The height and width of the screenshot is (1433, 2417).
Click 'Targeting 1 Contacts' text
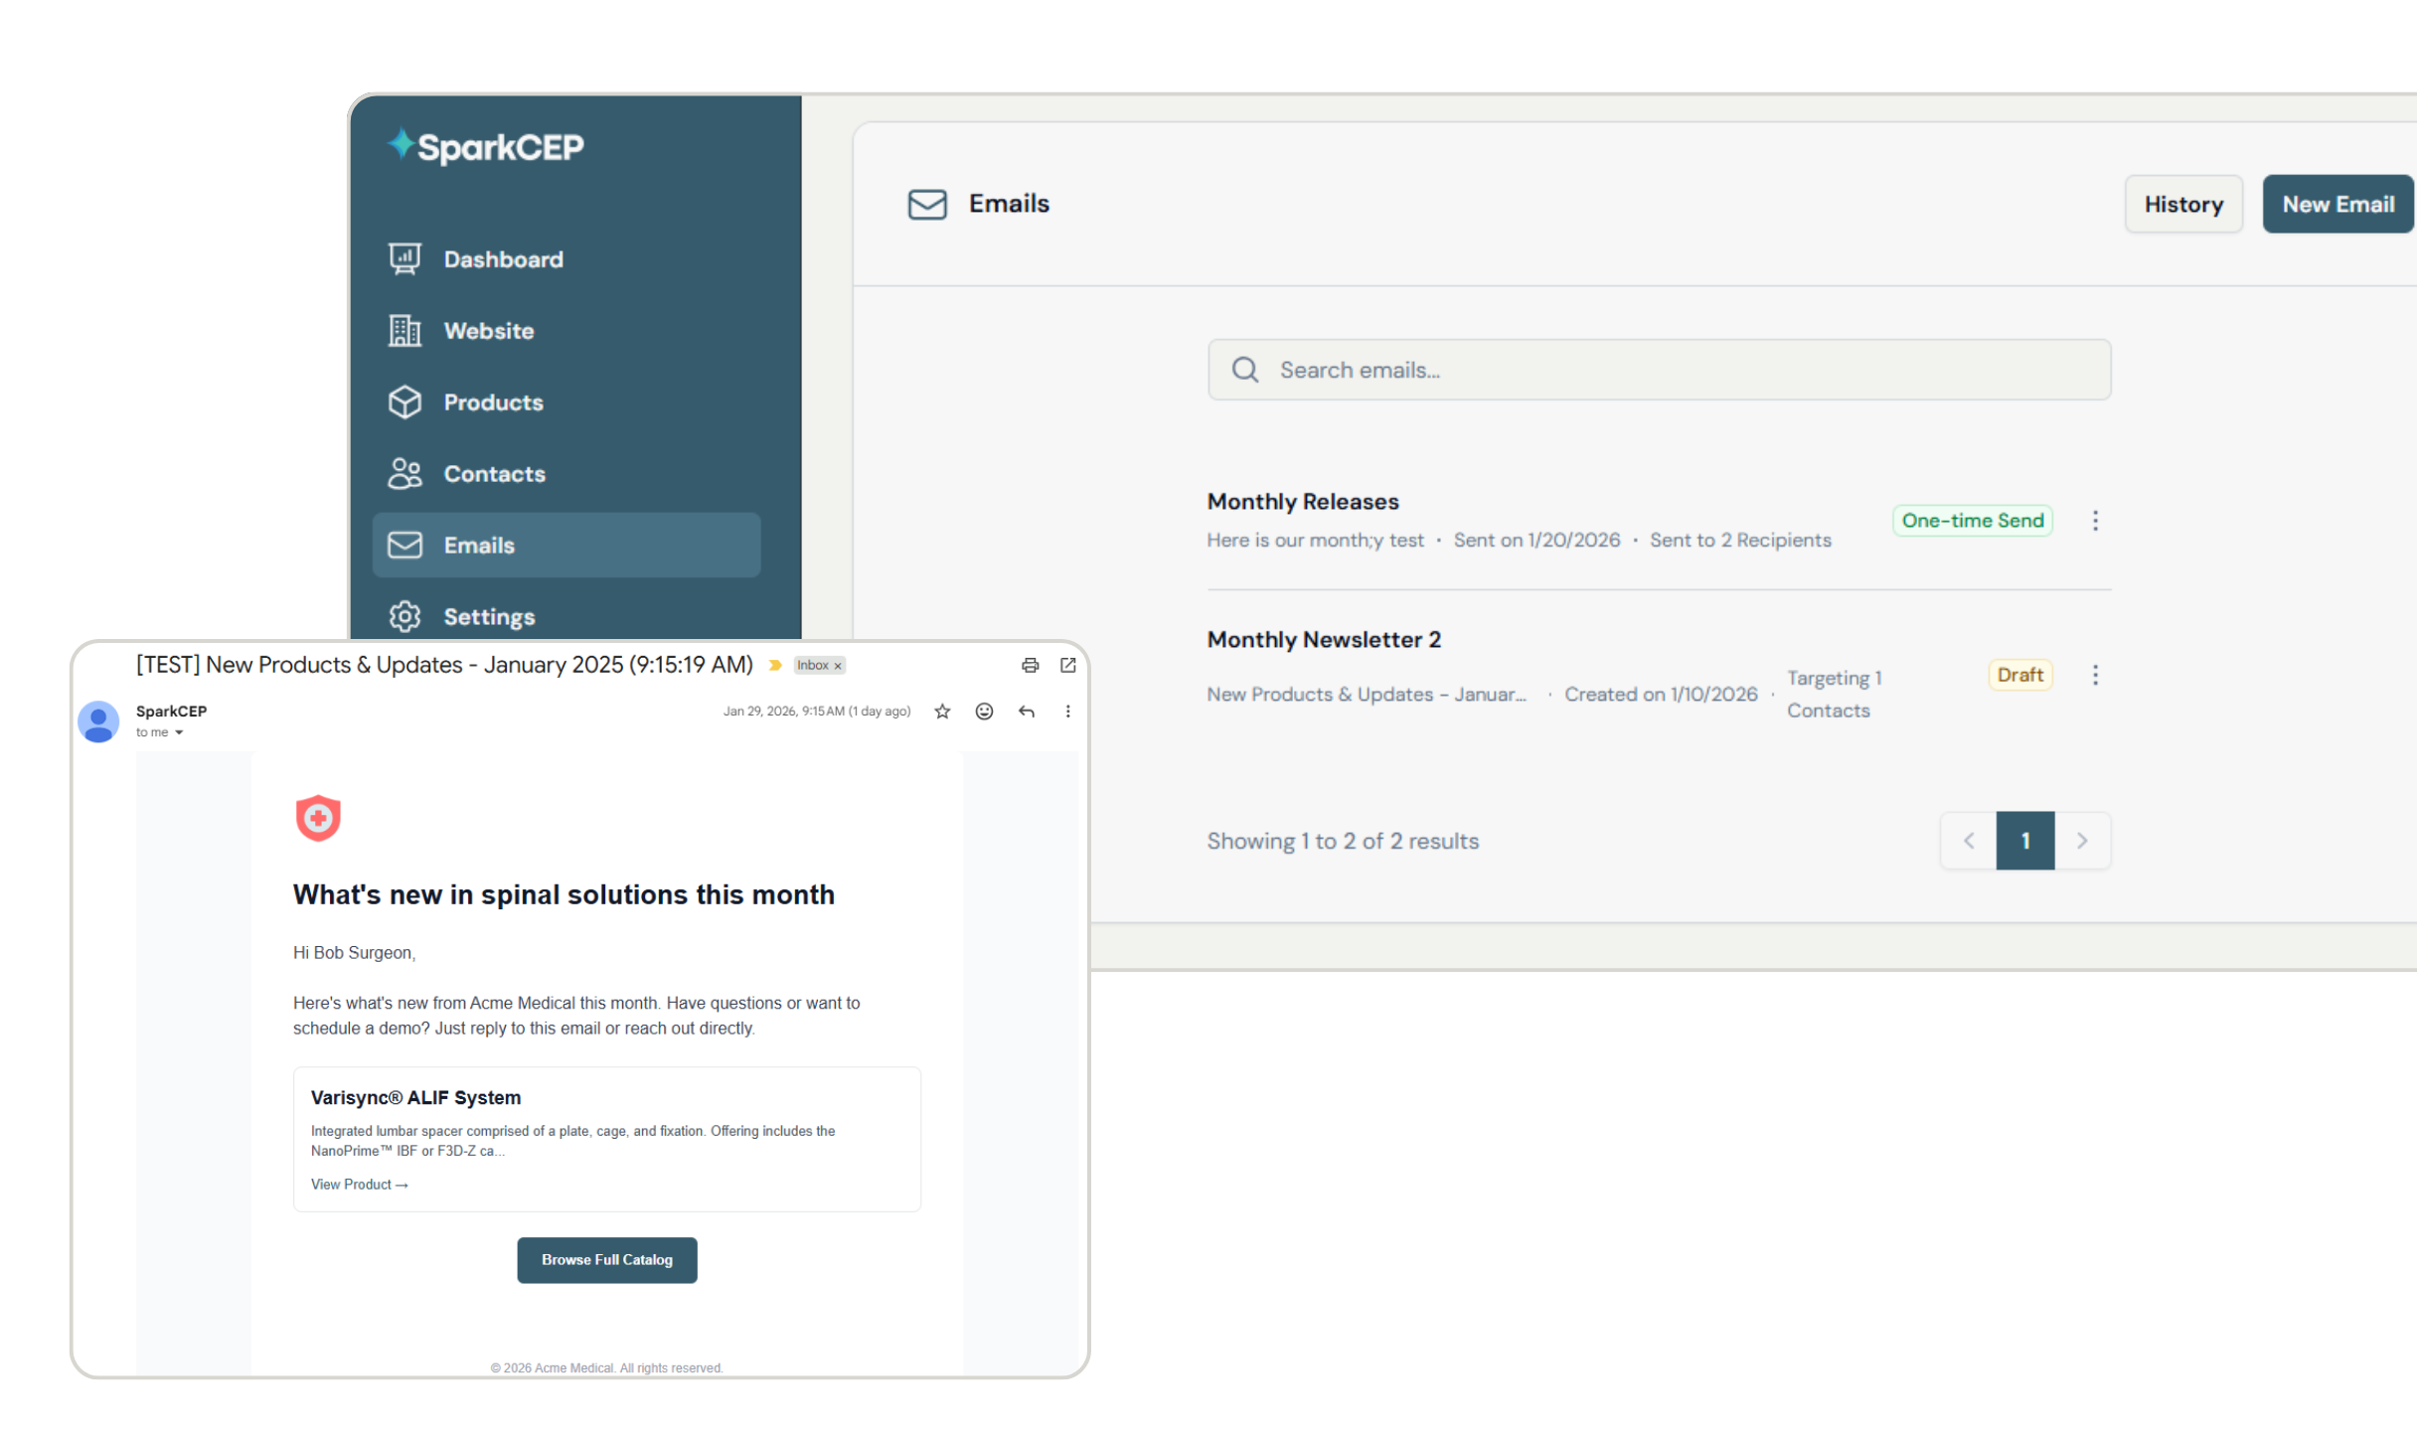pyautogui.click(x=1835, y=695)
